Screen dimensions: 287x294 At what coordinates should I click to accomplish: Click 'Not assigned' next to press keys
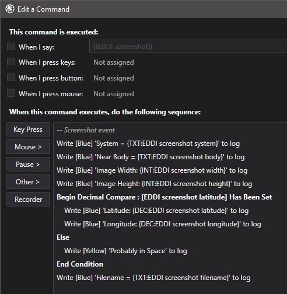[114, 62]
